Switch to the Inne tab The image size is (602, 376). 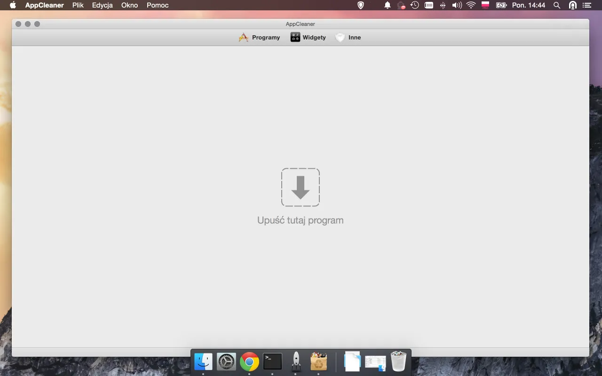[x=354, y=37]
